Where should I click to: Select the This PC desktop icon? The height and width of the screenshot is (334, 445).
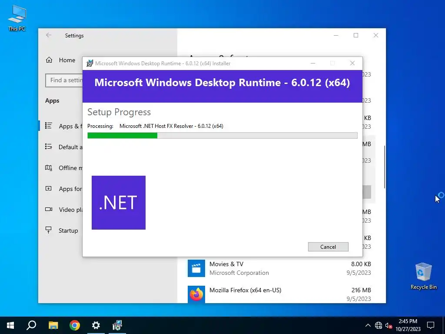pyautogui.click(x=17, y=18)
